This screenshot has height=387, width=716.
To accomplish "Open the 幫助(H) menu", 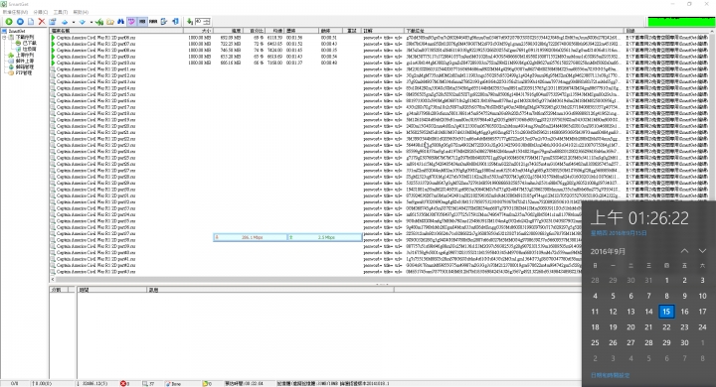I will click(x=81, y=12).
